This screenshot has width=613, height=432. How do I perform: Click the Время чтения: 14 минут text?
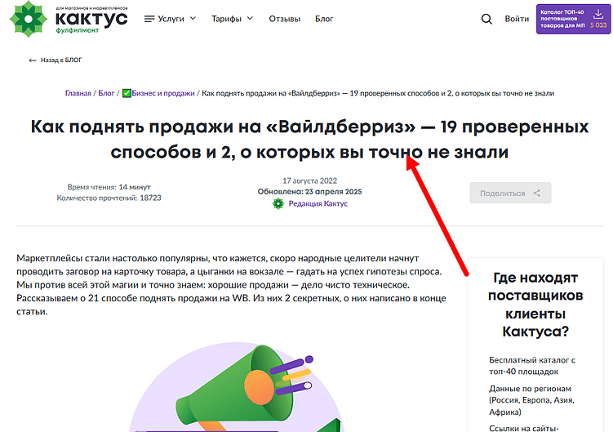pos(109,187)
